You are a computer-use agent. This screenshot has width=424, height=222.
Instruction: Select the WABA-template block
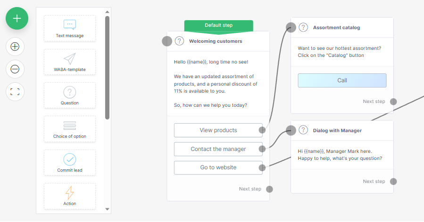click(x=70, y=62)
